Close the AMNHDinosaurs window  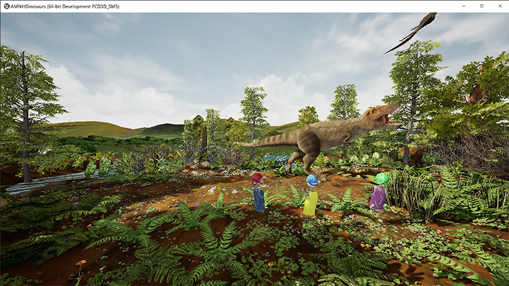500,6
